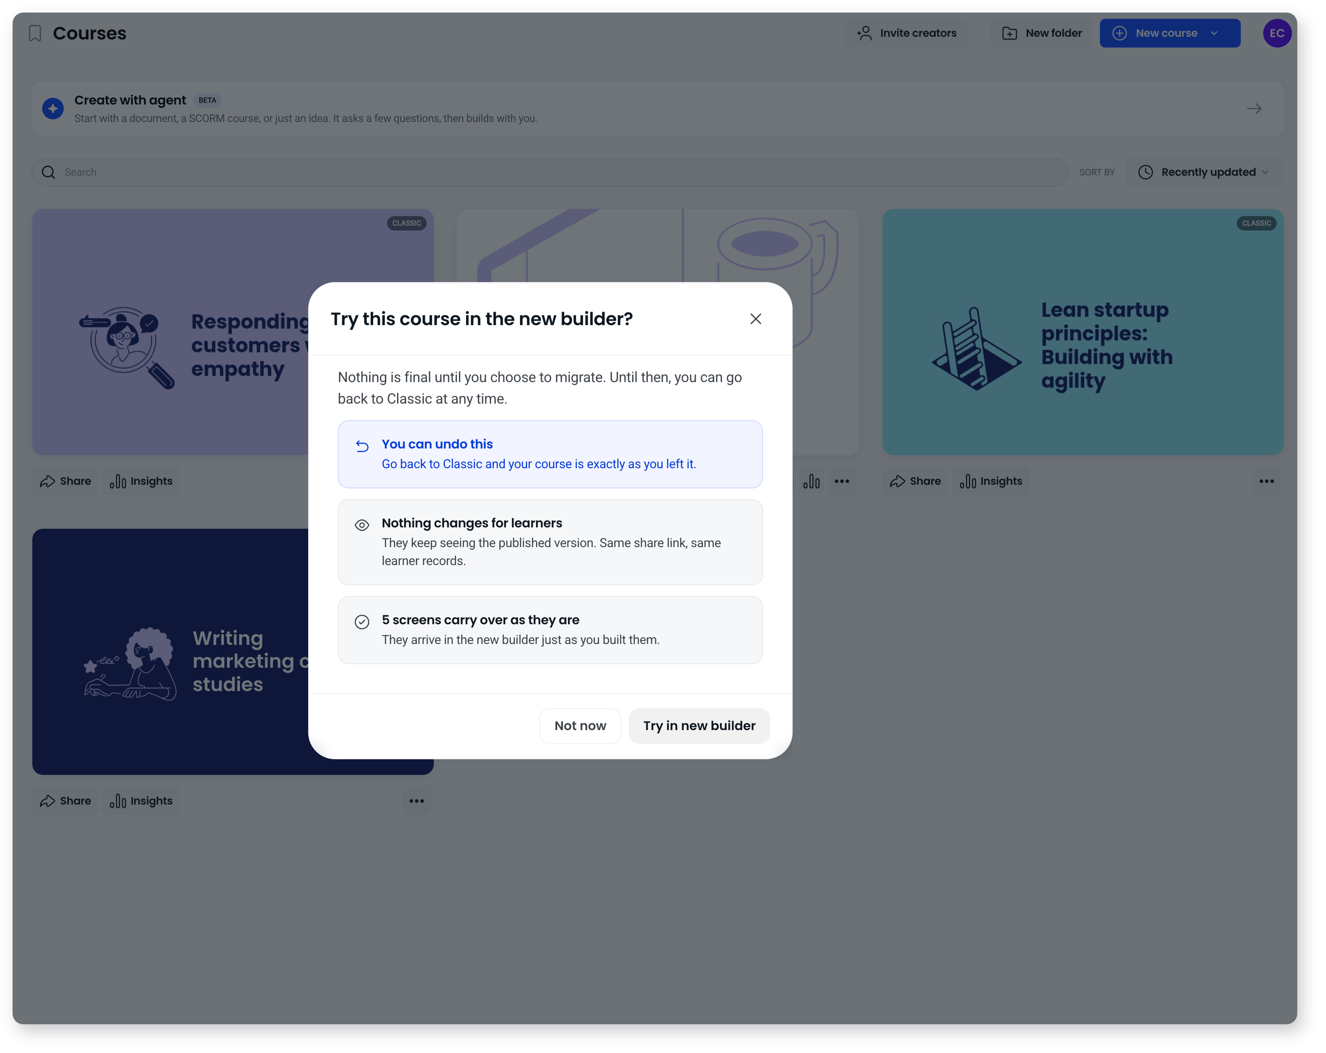Select the You can undo this card
Viewport: 1326px width, 1053px height.
pyautogui.click(x=550, y=454)
